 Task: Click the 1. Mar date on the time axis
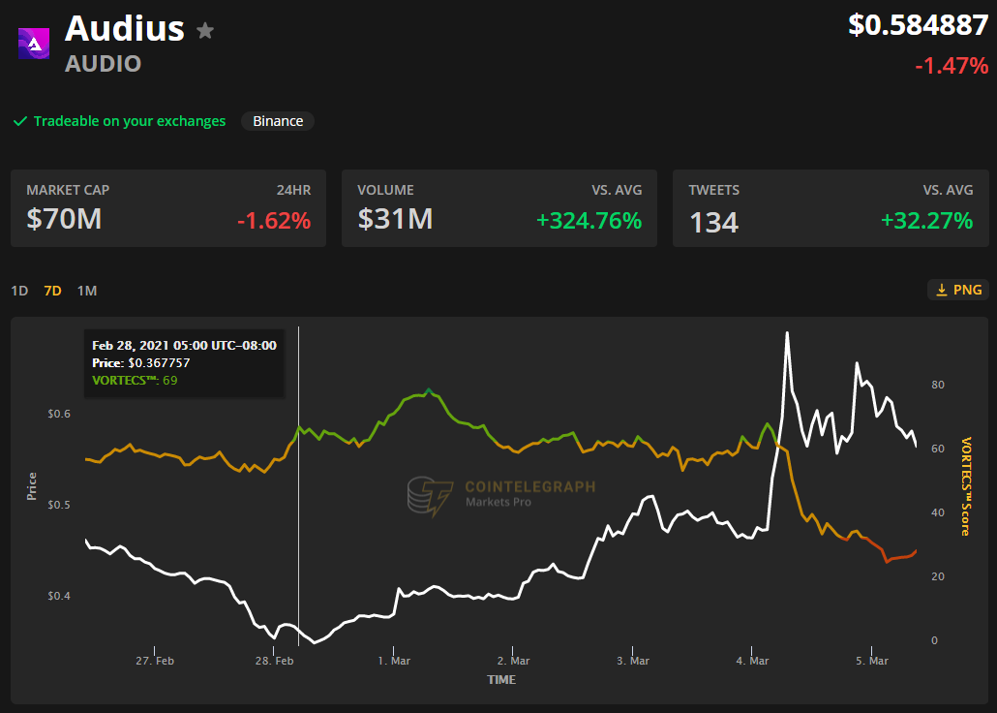(394, 661)
